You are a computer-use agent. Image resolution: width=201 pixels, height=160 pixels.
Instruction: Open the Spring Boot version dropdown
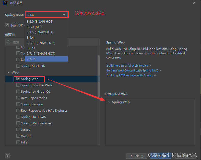pos(47,15)
